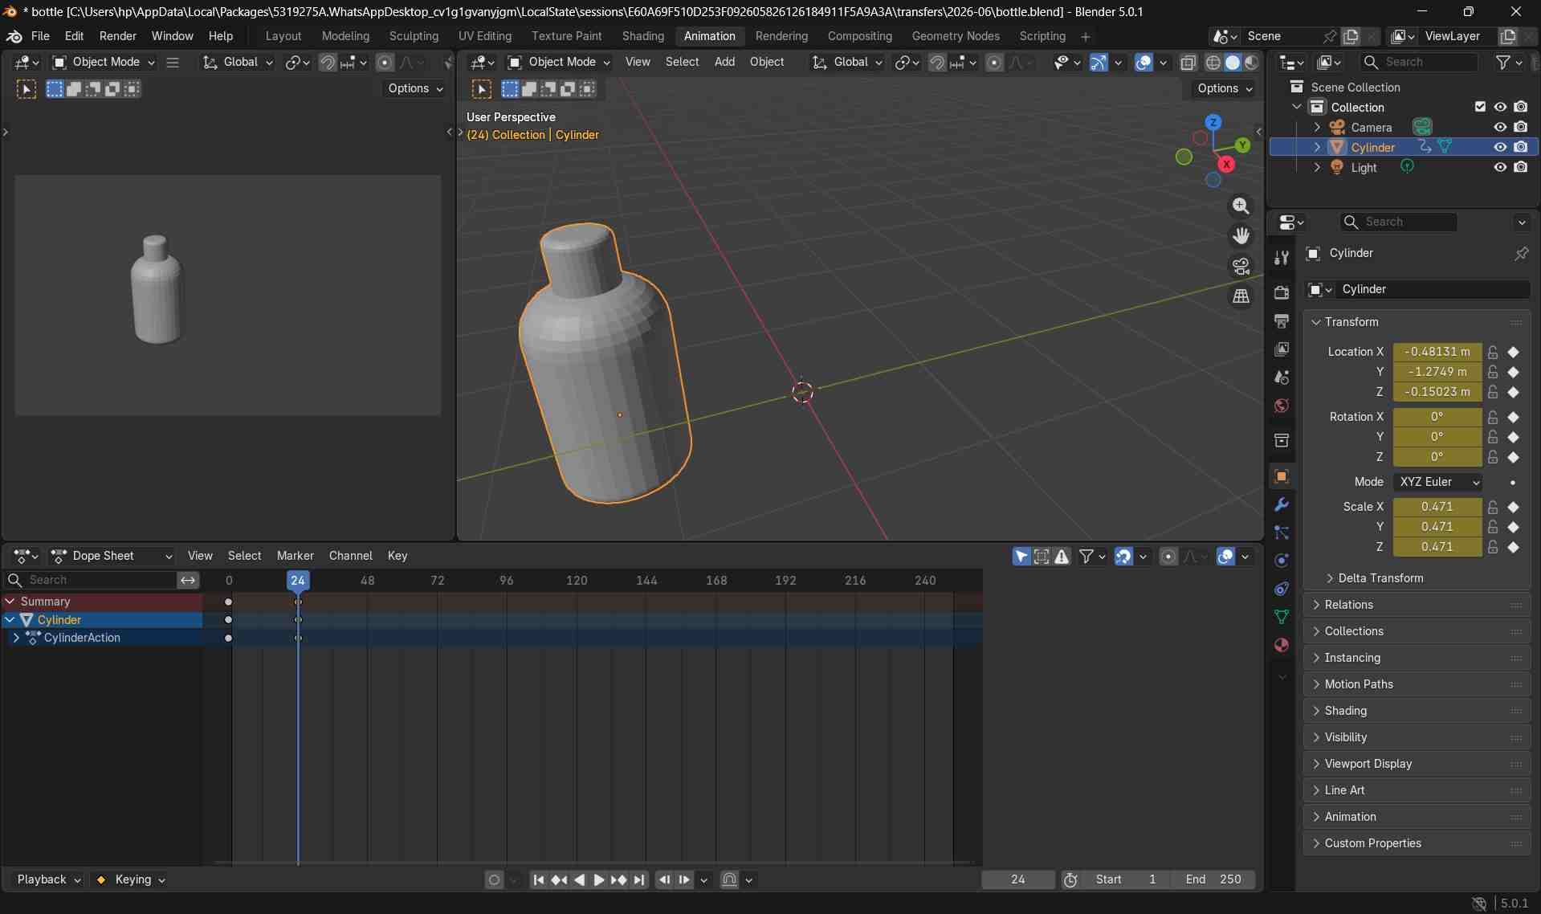Uncheck the Collection exclude checkbox
Viewport: 1541px width, 914px height.
coord(1480,107)
